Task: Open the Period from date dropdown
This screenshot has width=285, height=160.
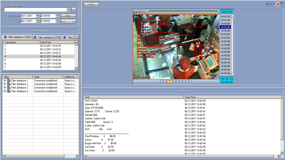Action: pos(37,16)
